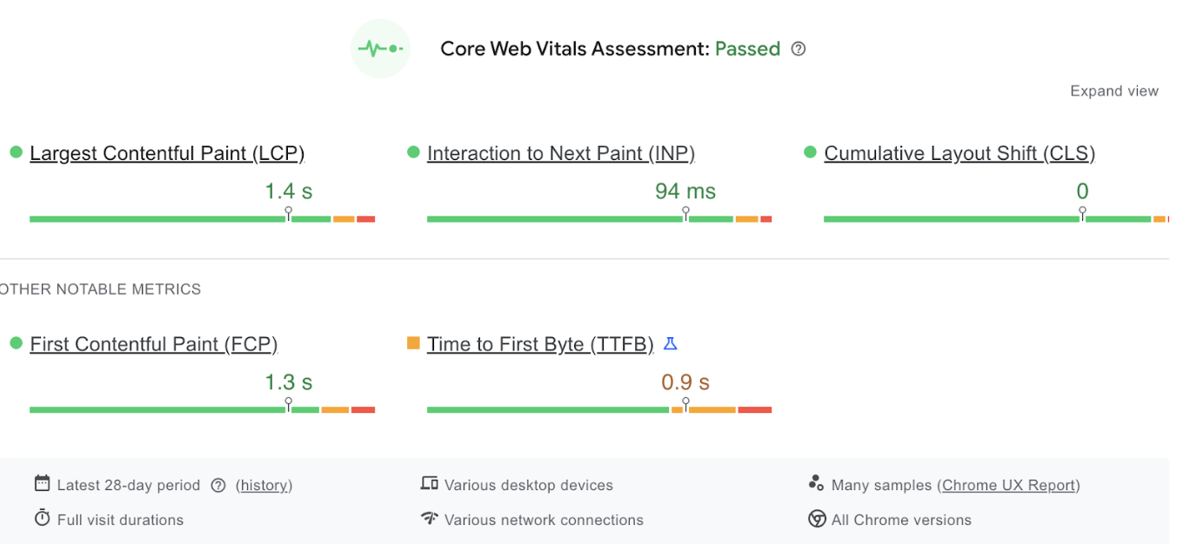1183x544 pixels.
Task: Click the network signal icon beside Various network connections
Action: (x=428, y=519)
